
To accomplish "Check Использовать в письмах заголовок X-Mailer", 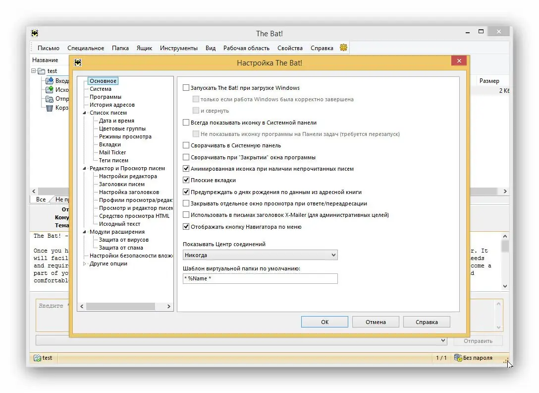I will coord(186,215).
